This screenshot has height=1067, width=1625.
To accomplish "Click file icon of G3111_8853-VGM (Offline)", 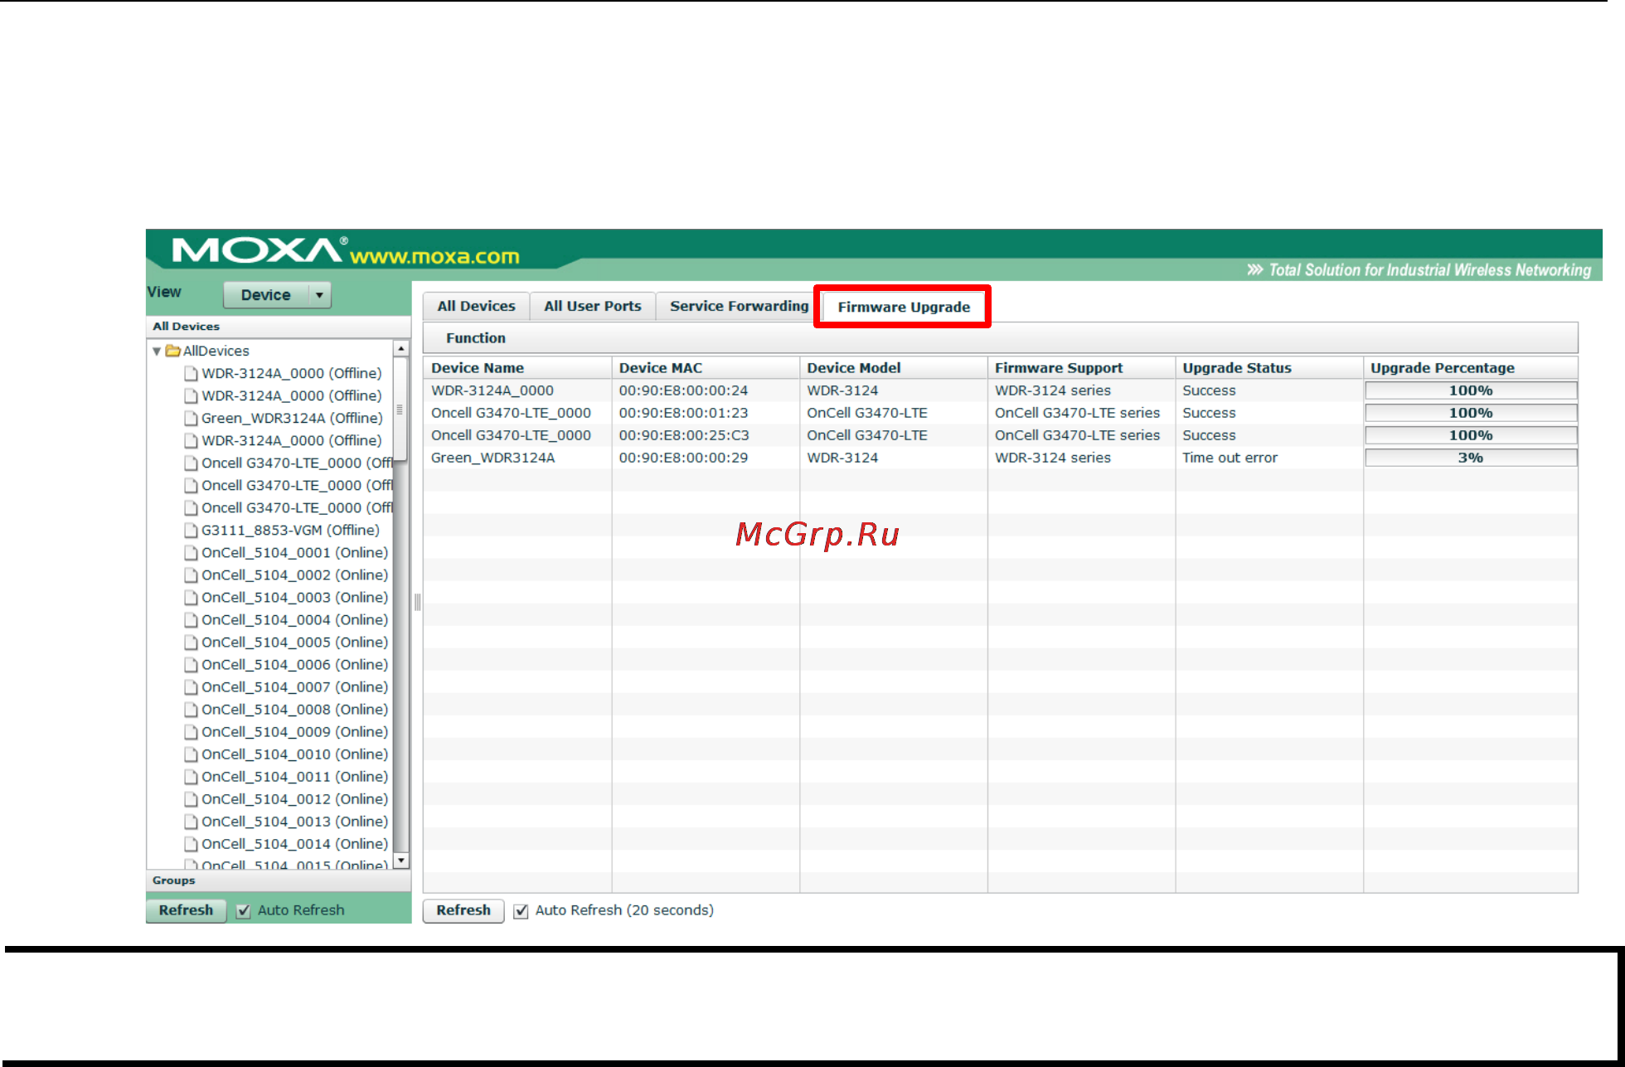I will (x=191, y=531).
